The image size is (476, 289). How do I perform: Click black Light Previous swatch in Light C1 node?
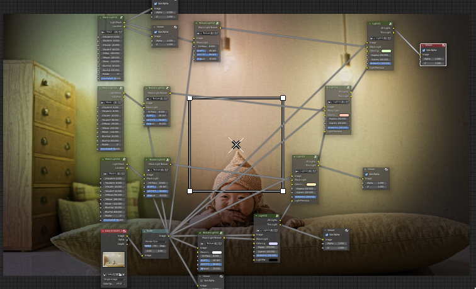[x=273, y=260]
